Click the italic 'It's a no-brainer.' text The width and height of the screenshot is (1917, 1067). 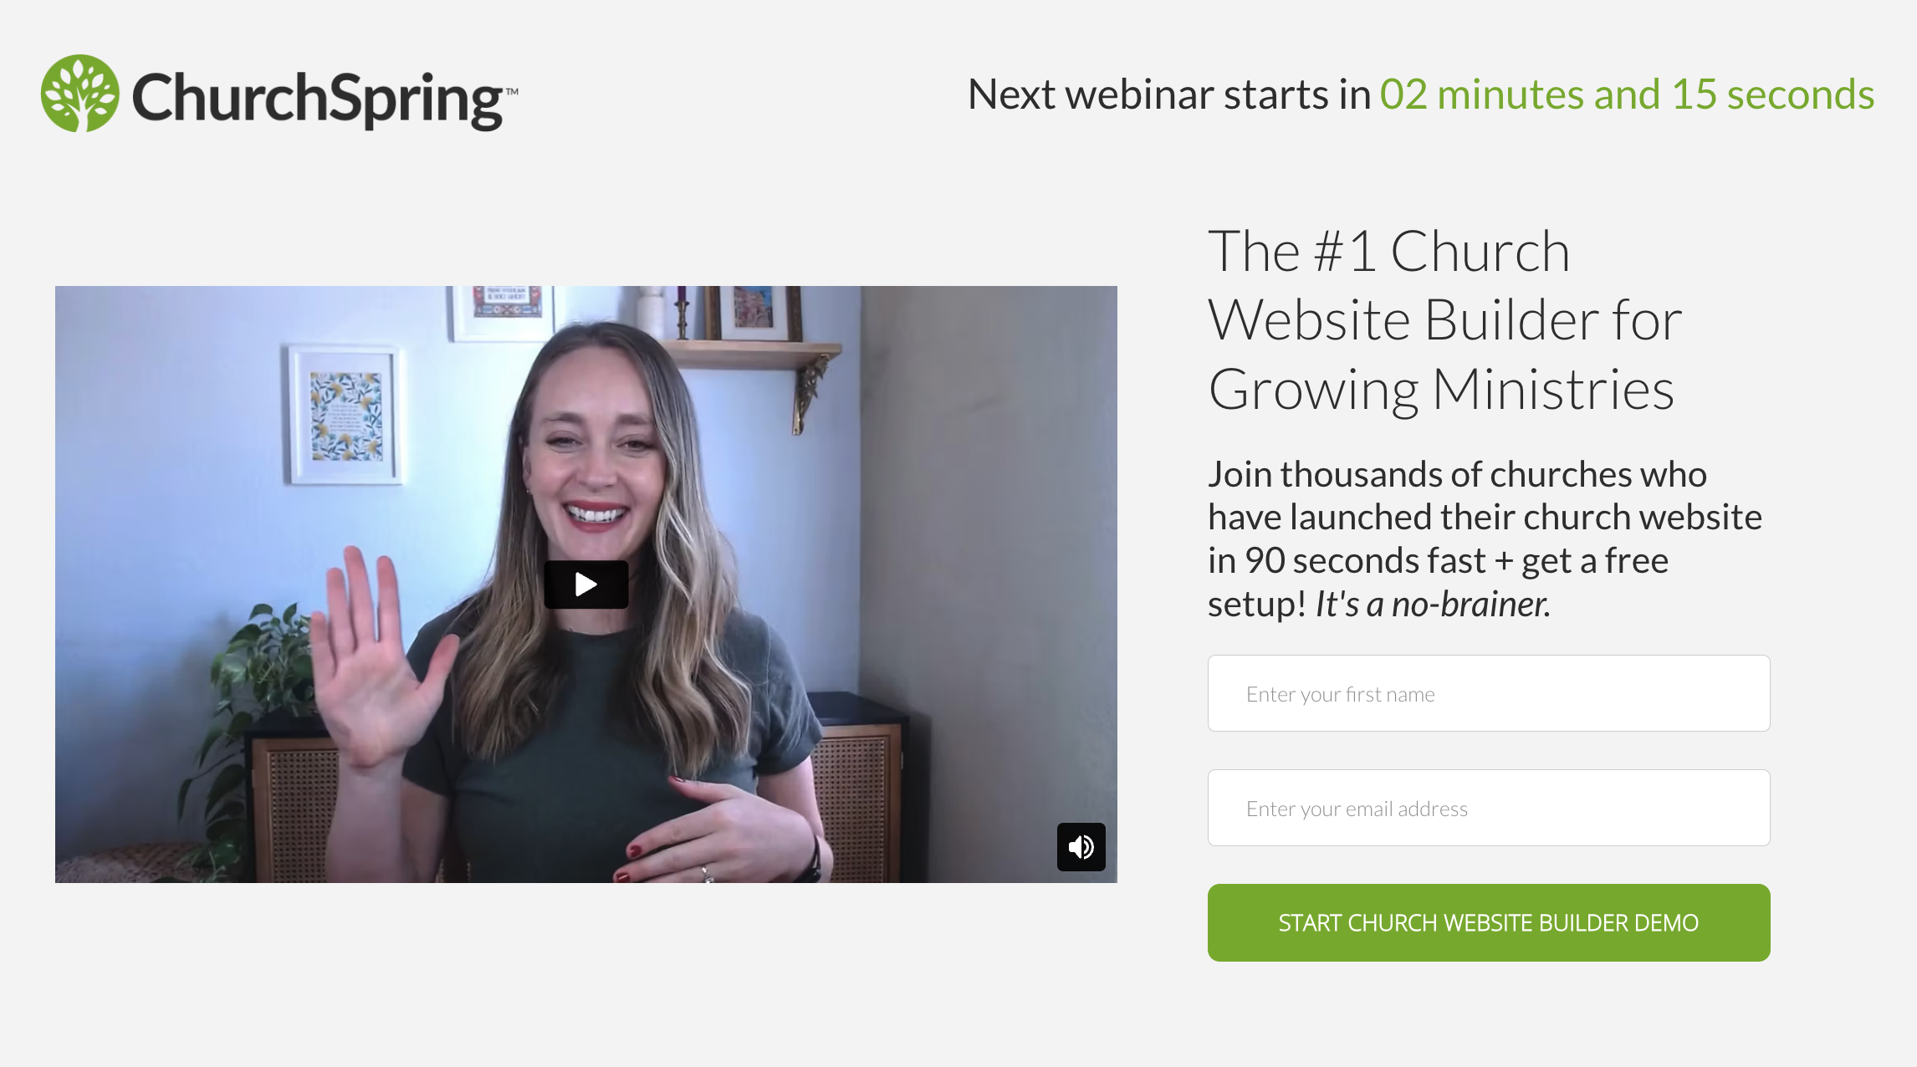[x=1433, y=604]
